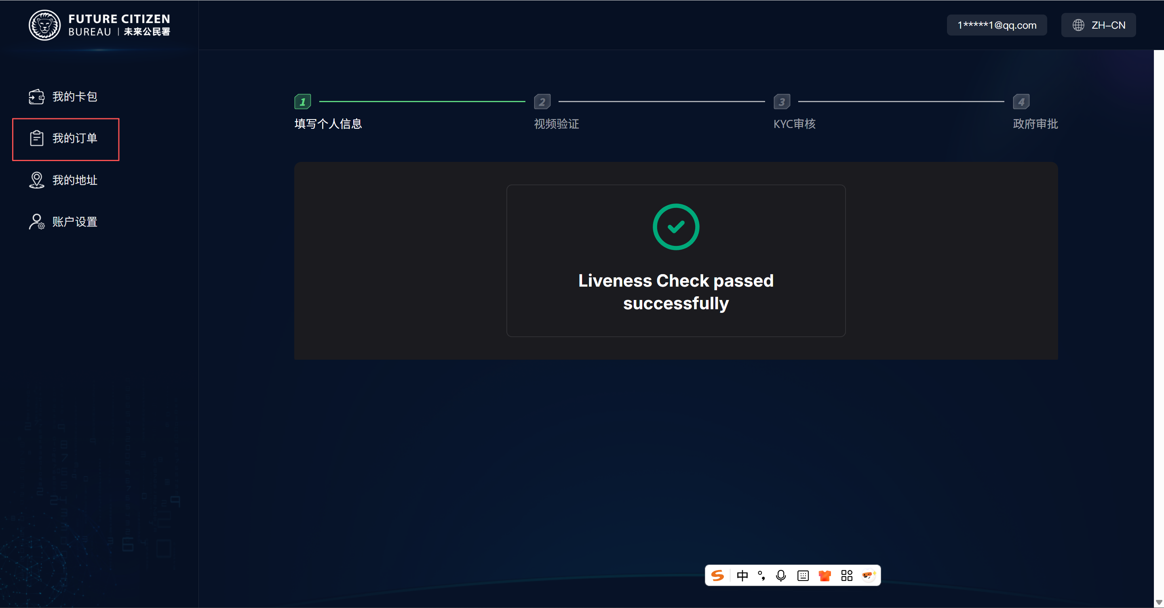Open the IME toolbox grid icon

(846, 576)
